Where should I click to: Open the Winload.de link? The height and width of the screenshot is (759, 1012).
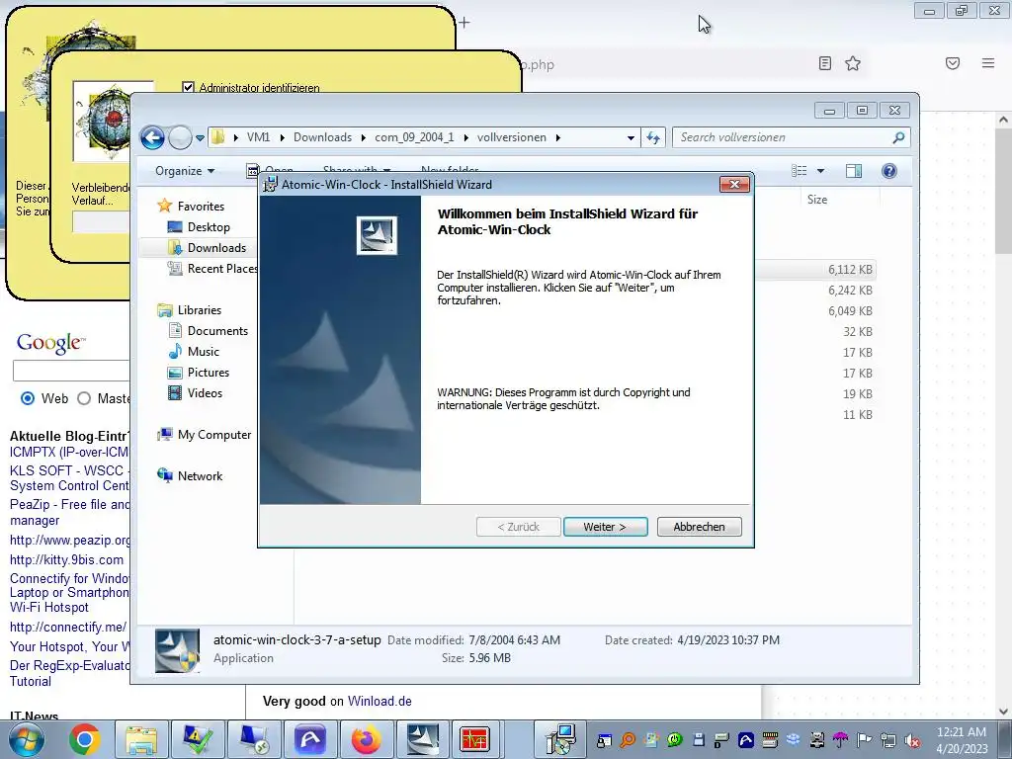(379, 701)
